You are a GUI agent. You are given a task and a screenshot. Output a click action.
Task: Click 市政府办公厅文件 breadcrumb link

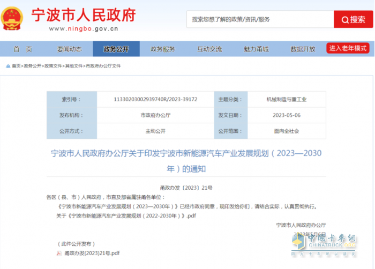(x=103, y=66)
